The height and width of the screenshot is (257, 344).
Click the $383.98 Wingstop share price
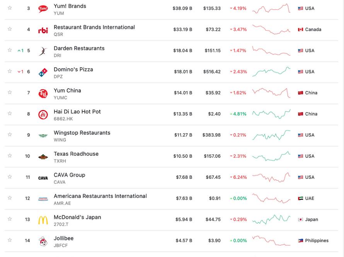coord(211,135)
